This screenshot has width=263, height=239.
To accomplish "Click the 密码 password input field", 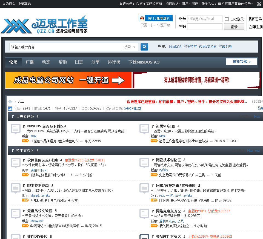I will click(x=205, y=27).
